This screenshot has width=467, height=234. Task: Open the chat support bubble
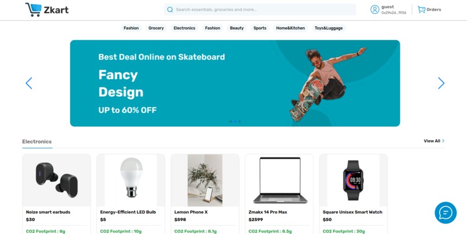(446, 213)
